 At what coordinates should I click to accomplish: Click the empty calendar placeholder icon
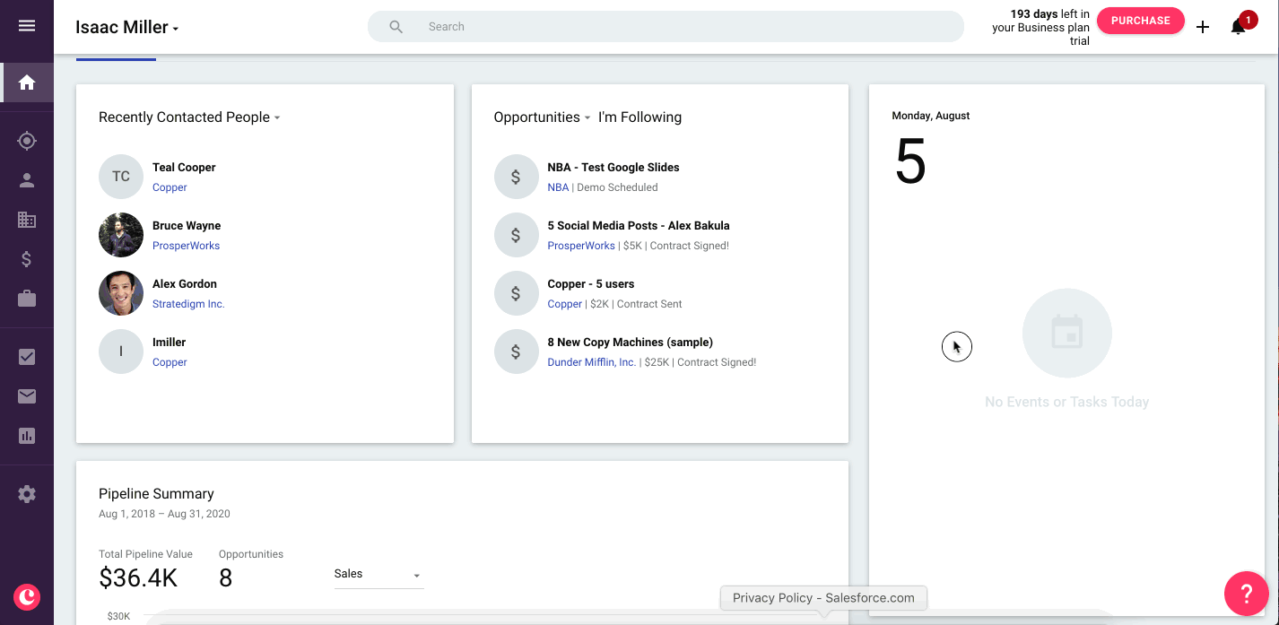tap(1067, 334)
